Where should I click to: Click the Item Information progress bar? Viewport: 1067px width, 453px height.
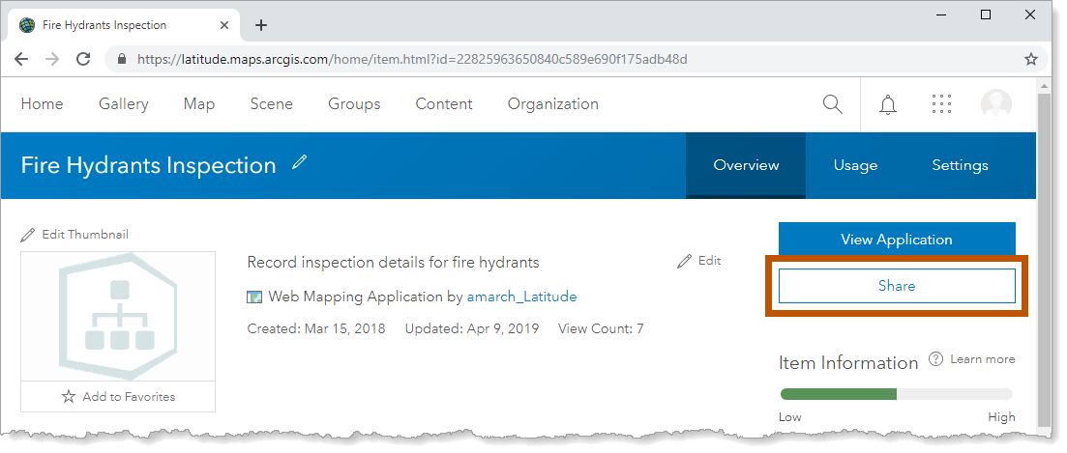[x=896, y=394]
